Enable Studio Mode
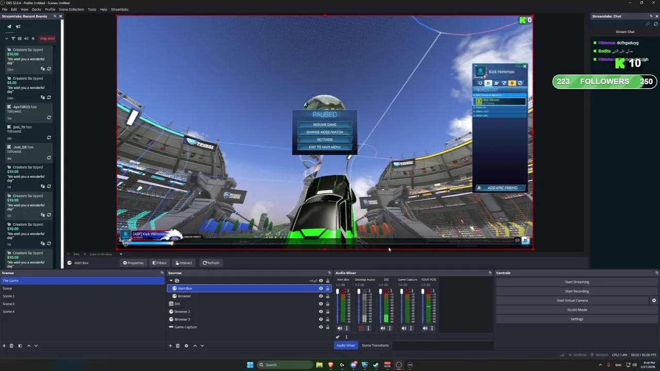660x371 pixels. (x=576, y=310)
